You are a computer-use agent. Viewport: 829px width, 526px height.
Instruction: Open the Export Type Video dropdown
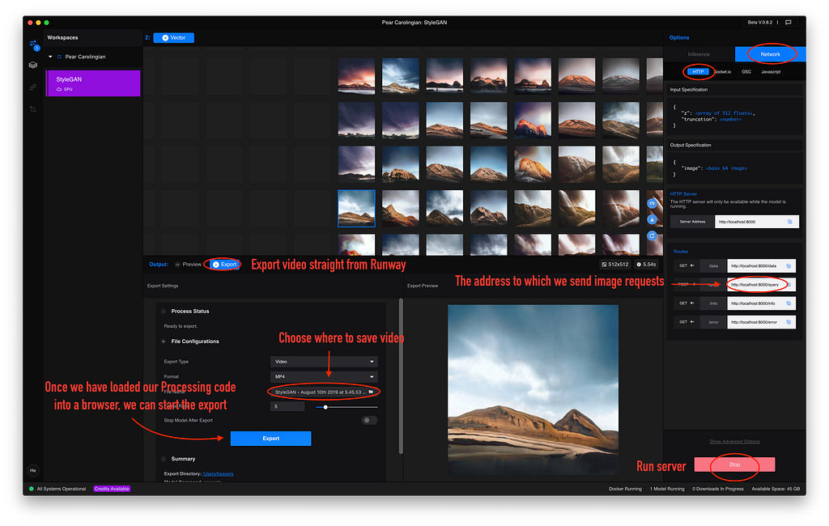(x=324, y=362)
